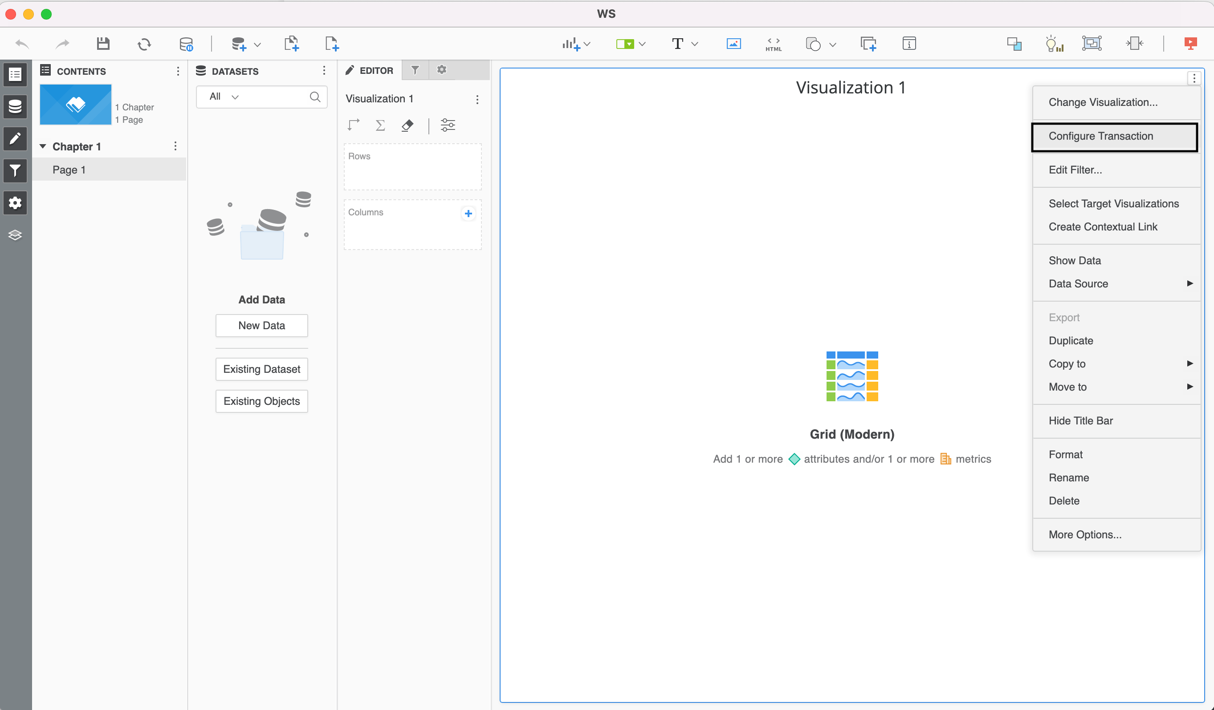Click the New Data button

(261, 325)
